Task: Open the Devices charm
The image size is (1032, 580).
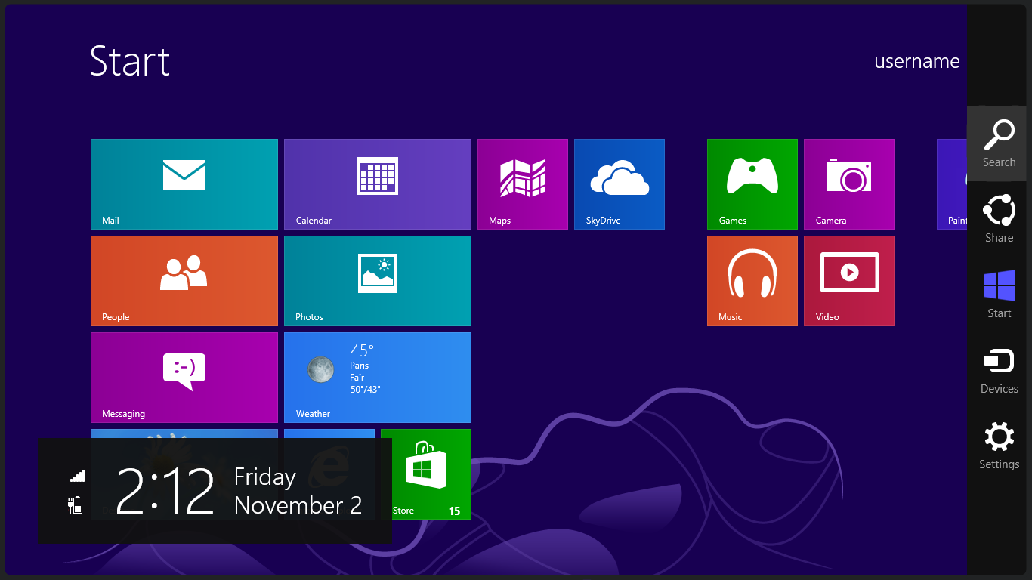Action: click(x=999, y=370)
